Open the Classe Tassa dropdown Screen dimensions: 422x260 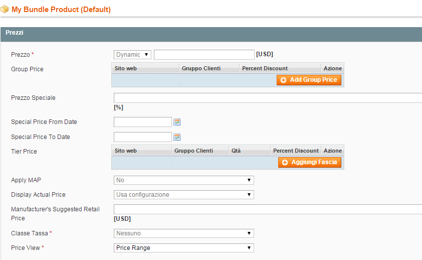click(183, 233)
